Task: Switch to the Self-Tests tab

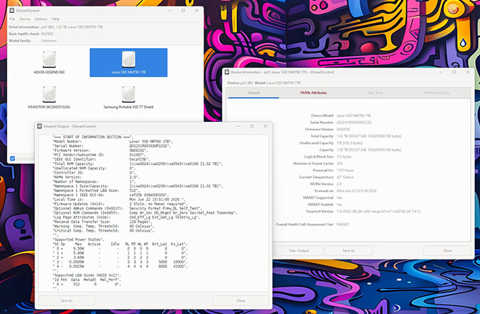Action: pos(375,92)
